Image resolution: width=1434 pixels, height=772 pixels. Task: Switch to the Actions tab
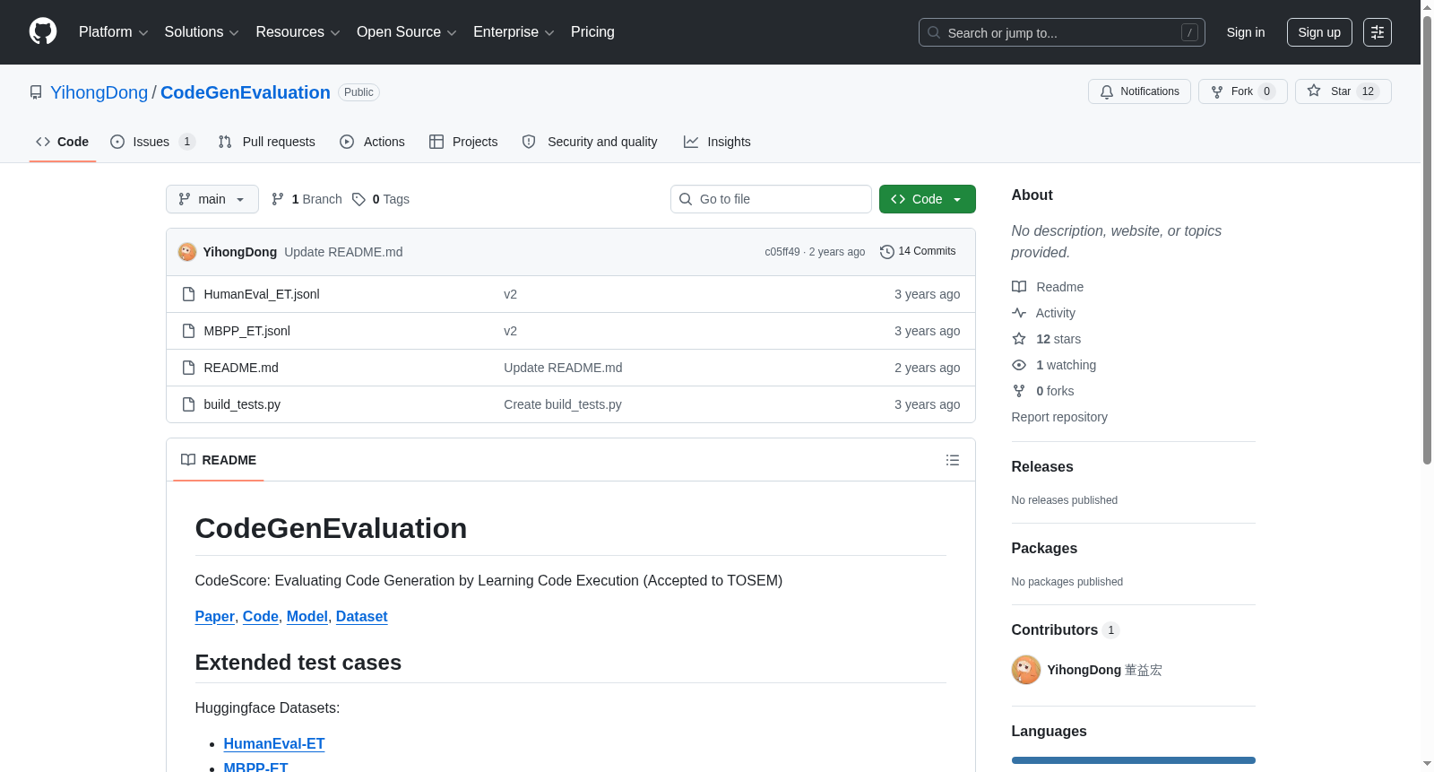[x=373, y=142]
